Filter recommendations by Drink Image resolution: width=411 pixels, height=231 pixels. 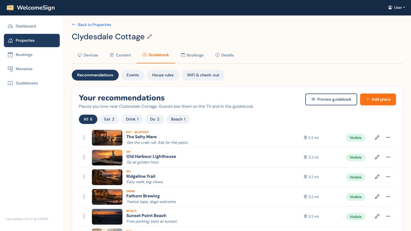(x=132, y=119)
